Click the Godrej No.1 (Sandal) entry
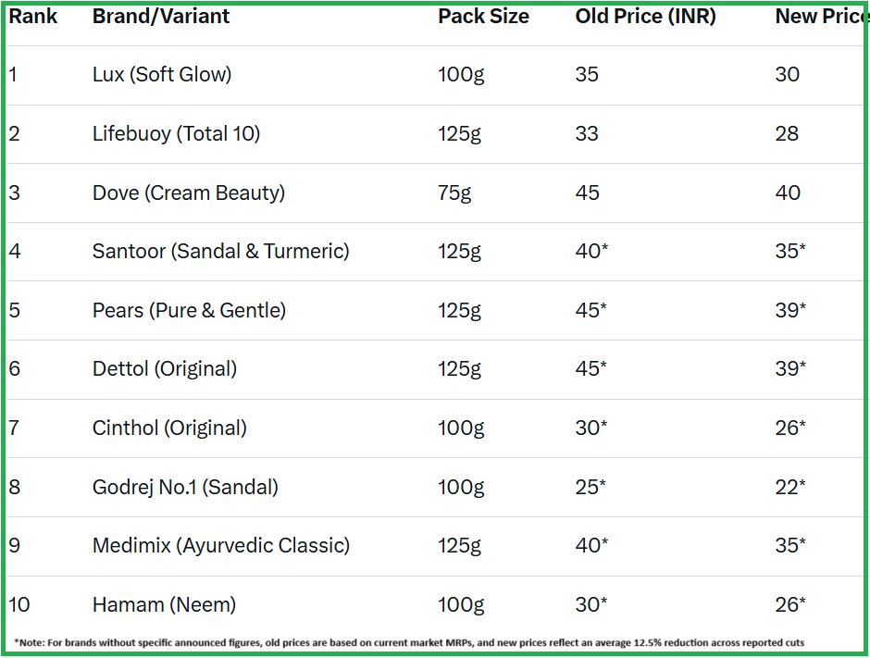Screen dimensions: 870x658 pos(185,488)
